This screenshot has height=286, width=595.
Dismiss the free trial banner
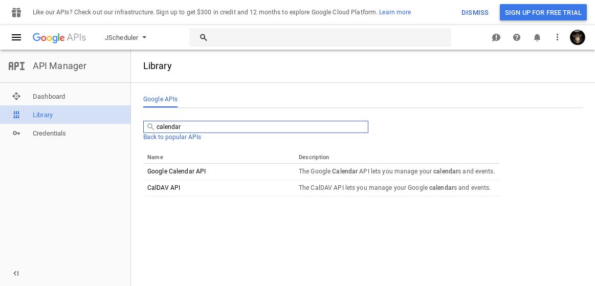point(475,12)
